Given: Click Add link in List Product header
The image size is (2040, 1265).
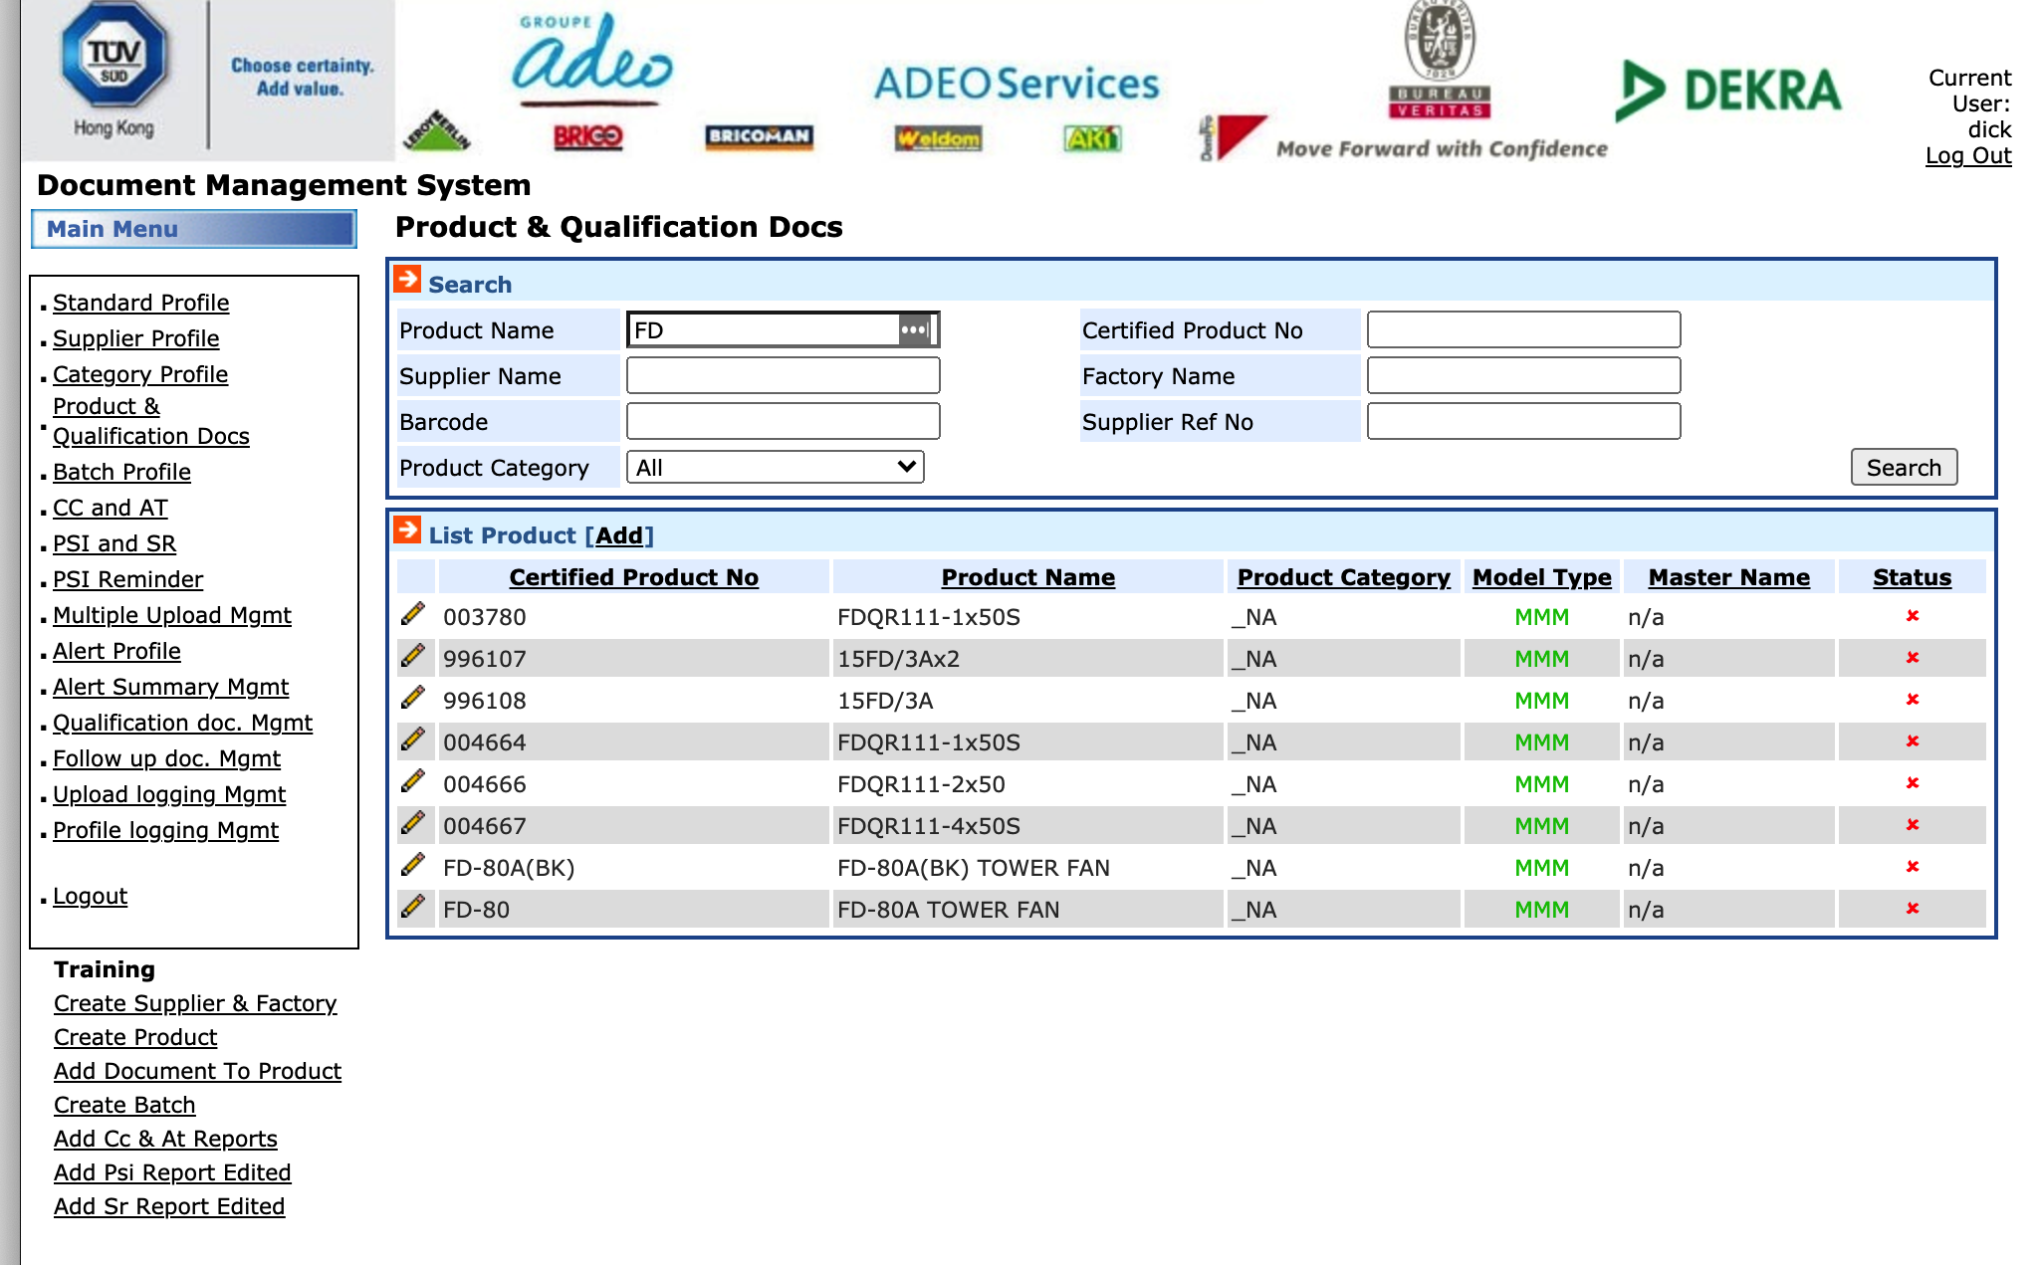Looking at the screenshot, I should click(x=619, y=535).
